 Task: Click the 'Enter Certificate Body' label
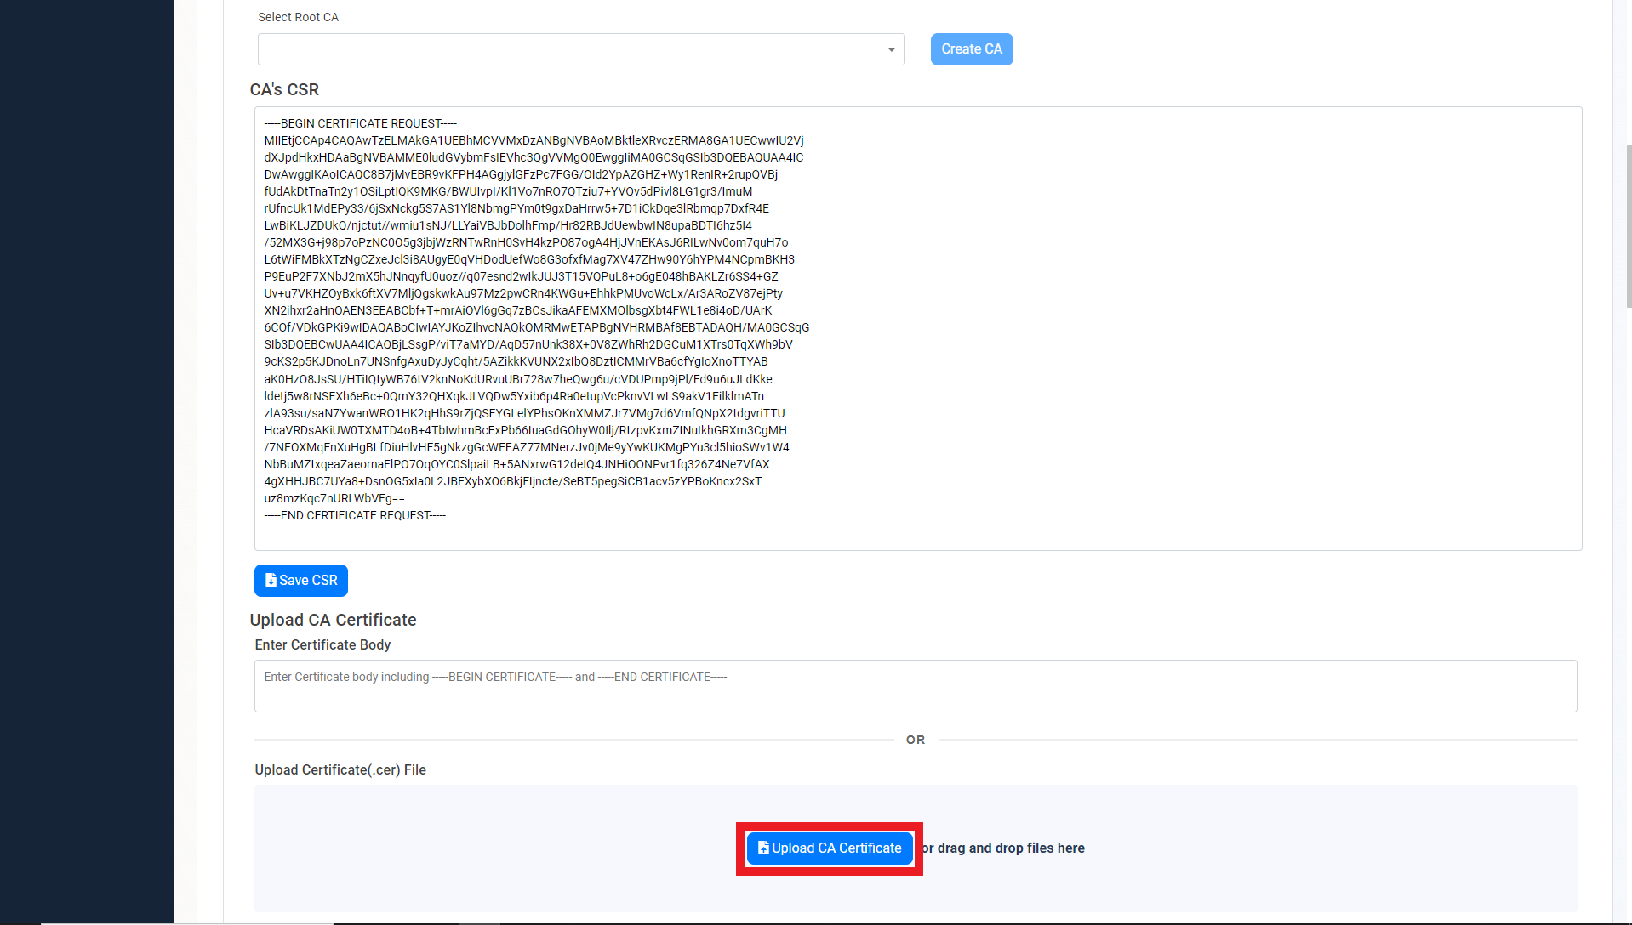[322, 645]
